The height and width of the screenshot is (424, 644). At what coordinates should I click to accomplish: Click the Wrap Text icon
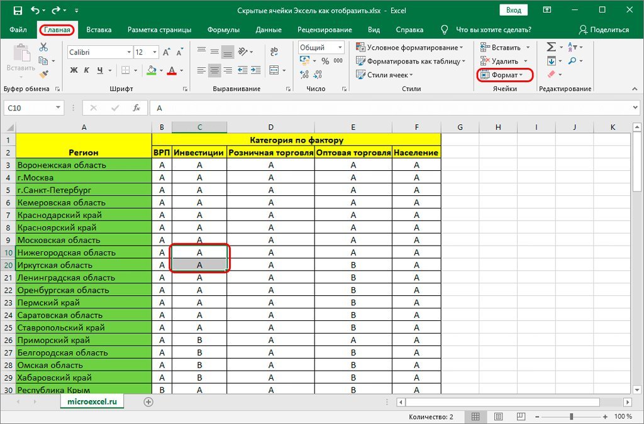click(x=274, y=52)
